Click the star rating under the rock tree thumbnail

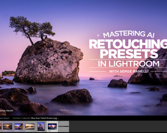coord(39,131)
